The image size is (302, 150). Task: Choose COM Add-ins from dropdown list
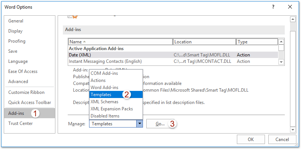click(104, 73)
